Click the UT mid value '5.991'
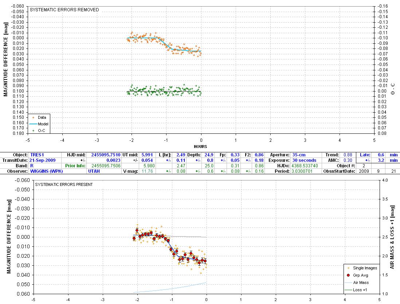400x304 pixels. [147, 155]
